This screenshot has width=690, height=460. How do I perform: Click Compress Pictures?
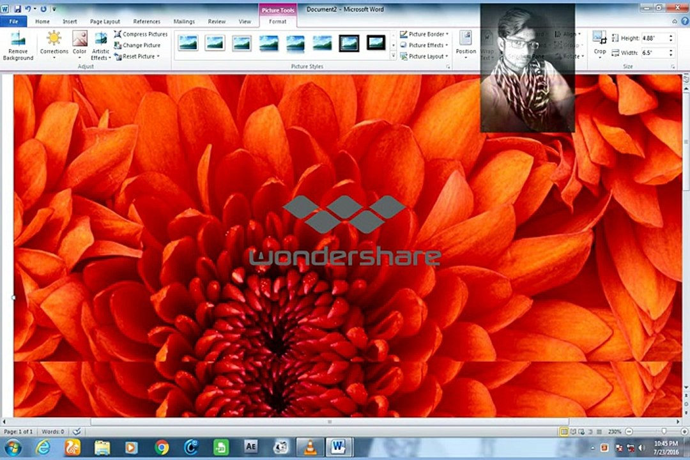[141, 34]
